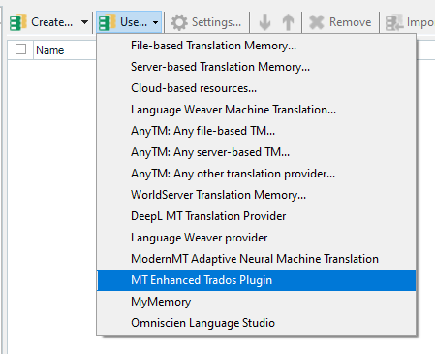Viewport: 435px width, 354px height.
Task: Choose MyMemory provider
Action: (x=257, y=302)
